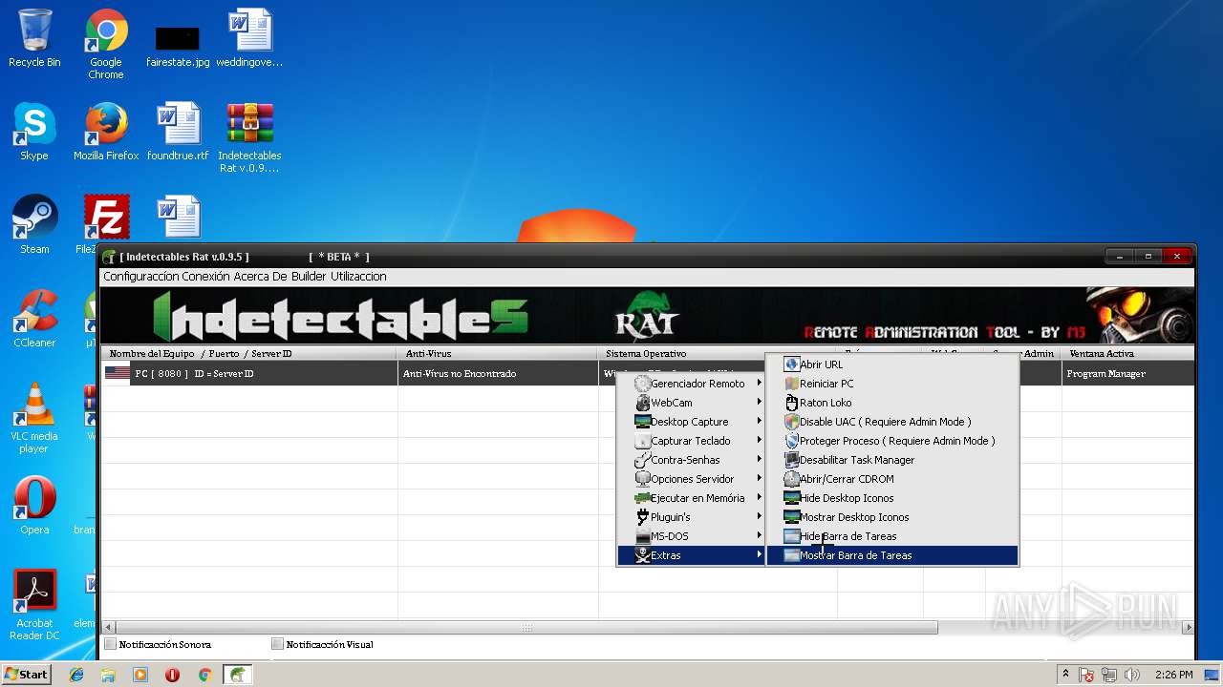Click the shield icon for Disable UAC
Screen dimensions: 1223x687
coord(791,422)
